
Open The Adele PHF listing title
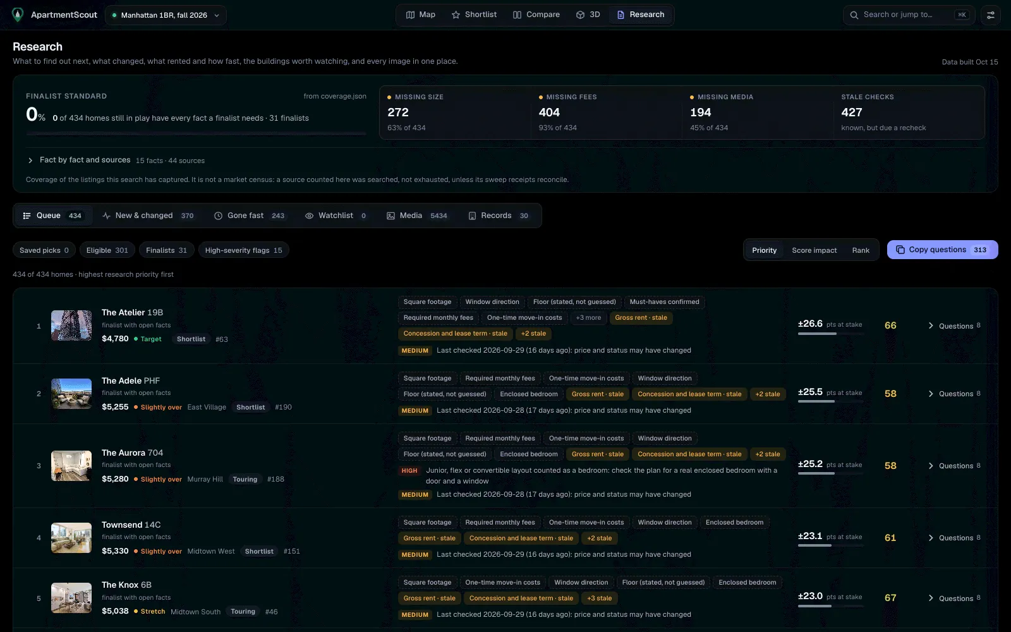tap(131, 380)
